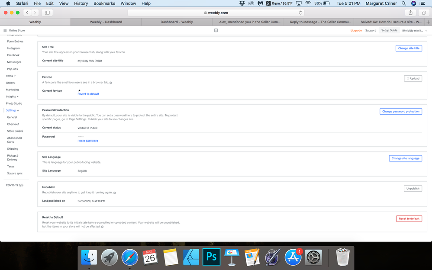Open the Bookmarks menu in menu bar
The image size is (432, 270).
(x=104, y=3)
